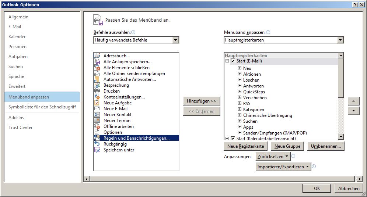Open the Add-Ins page
Image resolution: width=367 pixels, height=197 pixels.
pyautogui.click(x=42, y=117)
